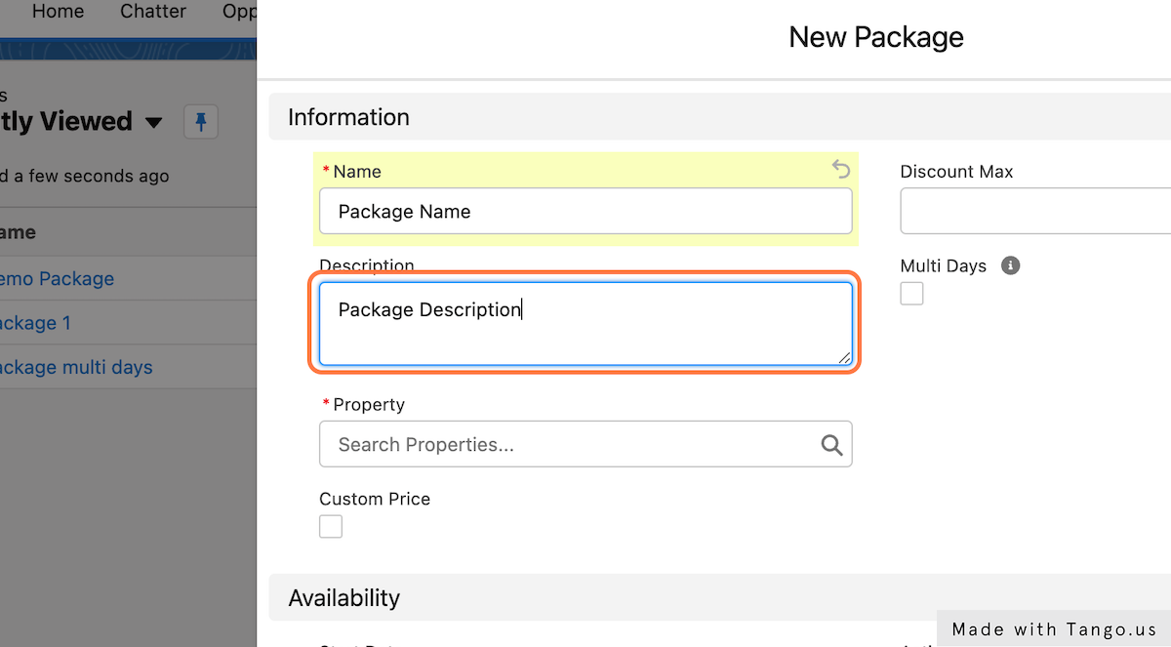1171x647 pixels.
Task: Switch to the Chatter tab
Action: [x=153, y=12]
